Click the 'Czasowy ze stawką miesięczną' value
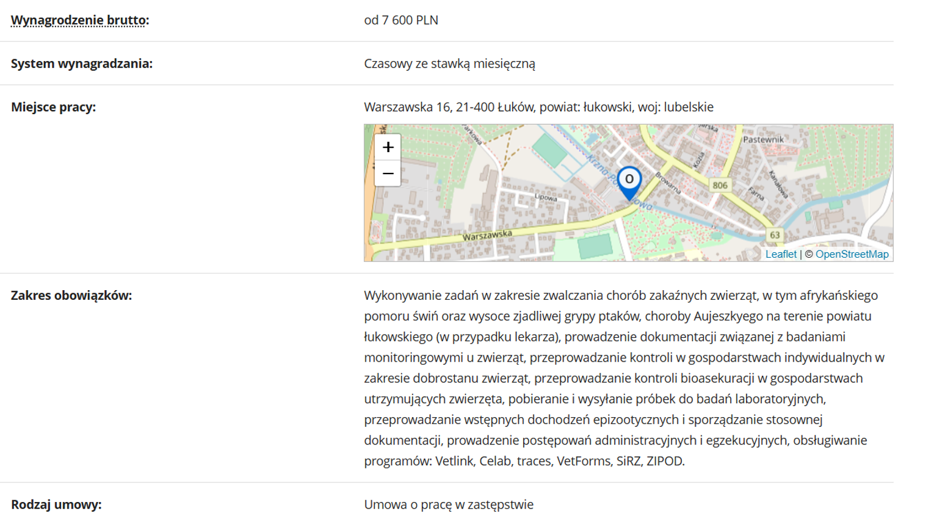This screenshot has height=524, width=934. pos(449,64)
